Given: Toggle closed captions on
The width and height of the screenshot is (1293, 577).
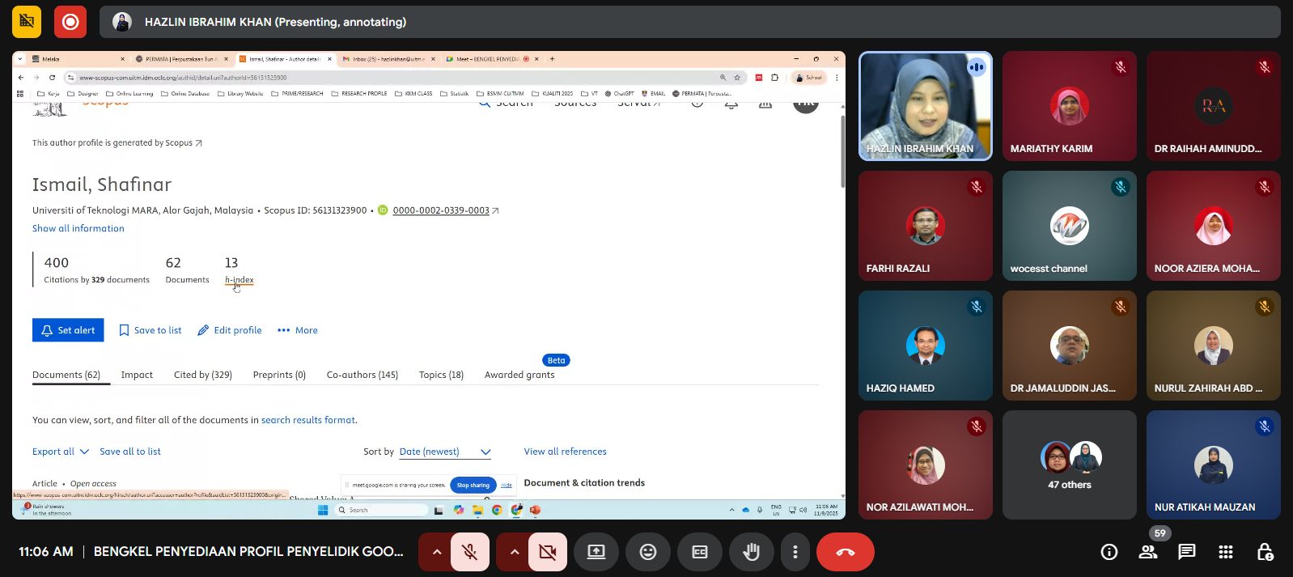Looking at the screenshot, I should (699, 552).
